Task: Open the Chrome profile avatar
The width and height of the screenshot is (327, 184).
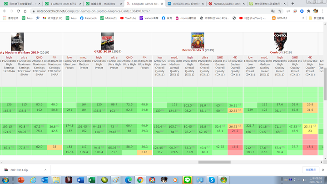Action: [316, 11]
